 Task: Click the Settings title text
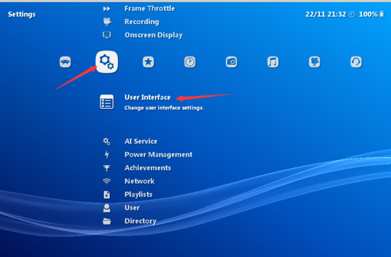pyautogui.click(x=22, y=14)
